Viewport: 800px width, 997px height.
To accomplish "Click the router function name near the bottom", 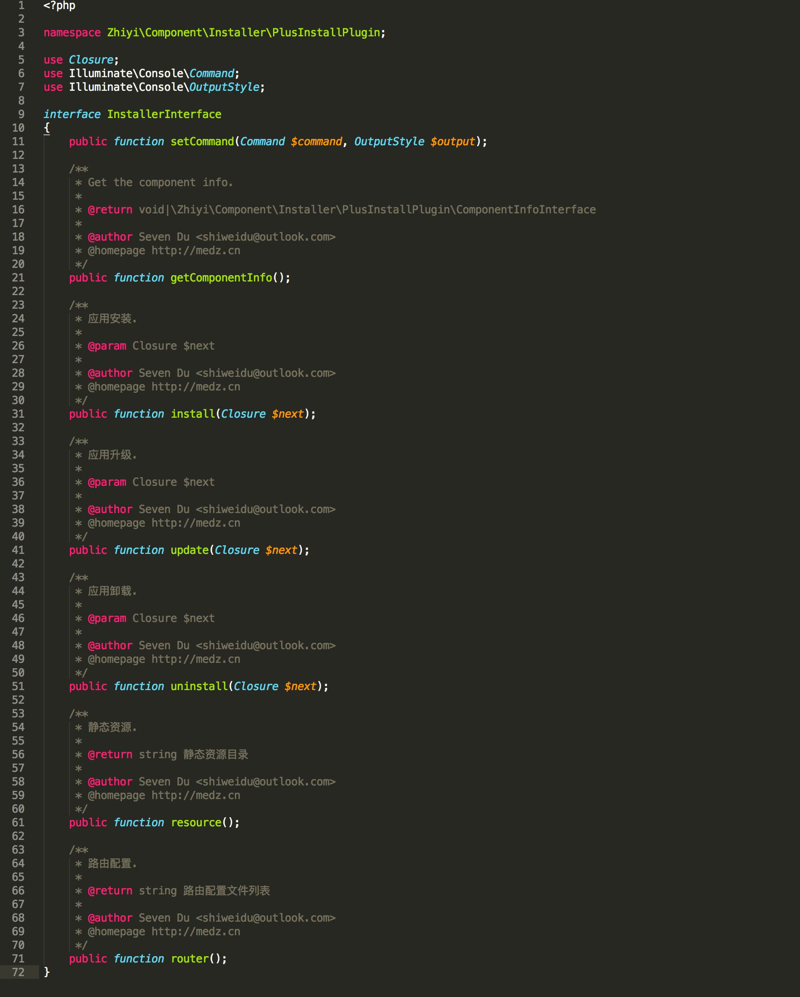I will coord(189,958).
